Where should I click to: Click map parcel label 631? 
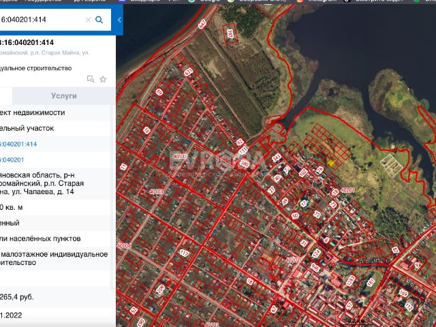(x=188, y=72)
